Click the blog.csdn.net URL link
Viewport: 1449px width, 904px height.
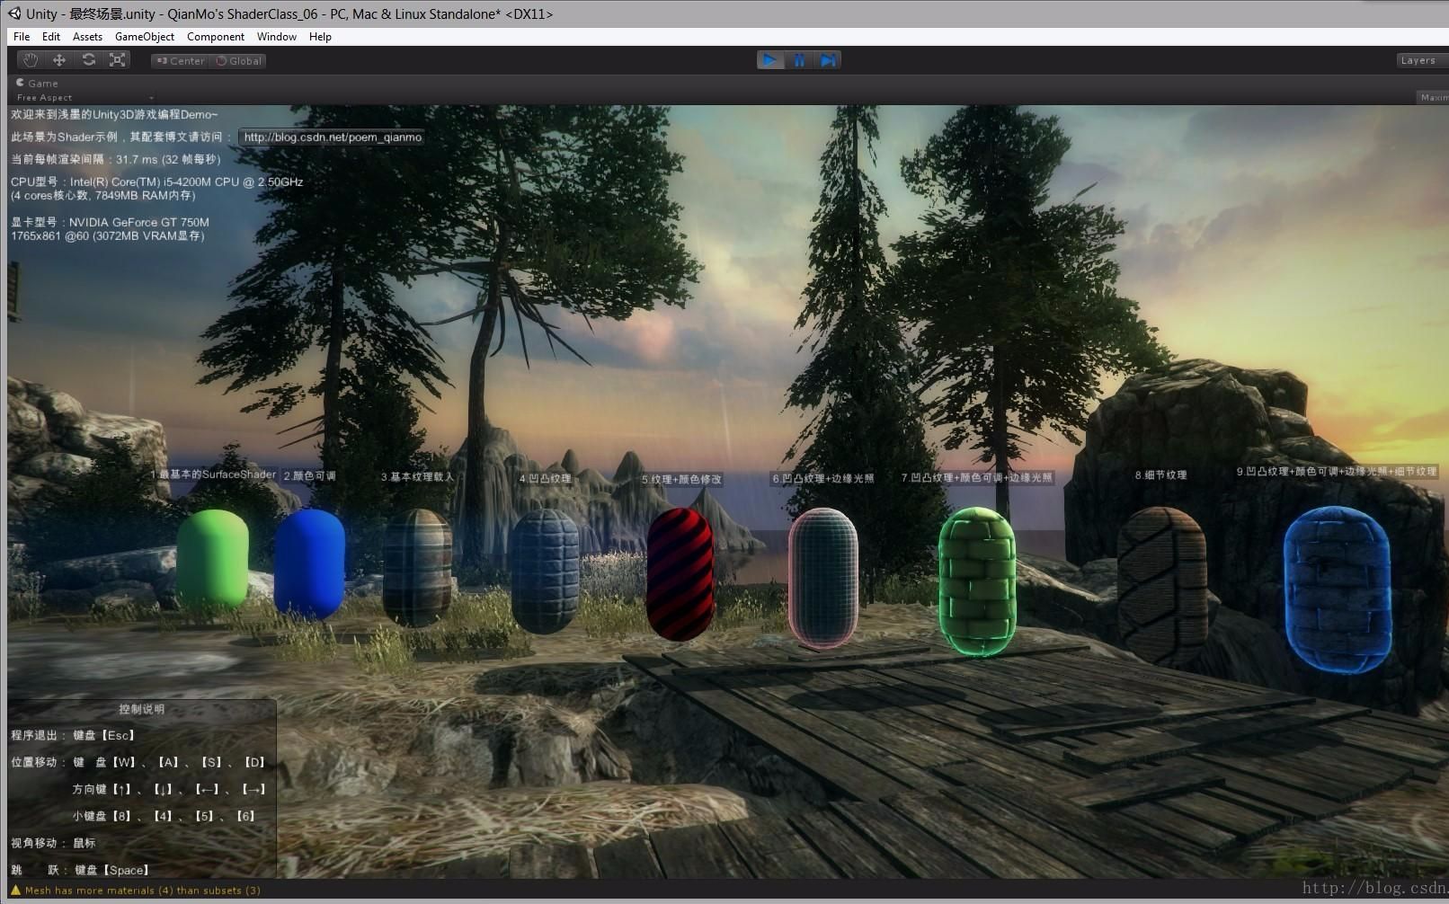(333, 137)
